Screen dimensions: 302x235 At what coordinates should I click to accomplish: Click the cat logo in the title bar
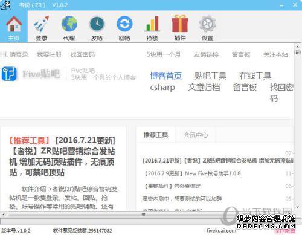tap(5, 5)
